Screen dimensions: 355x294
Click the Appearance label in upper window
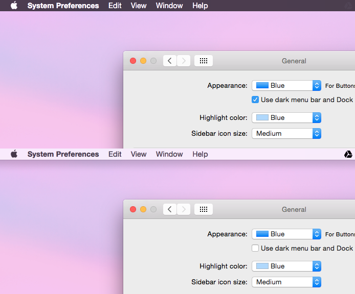227,86
